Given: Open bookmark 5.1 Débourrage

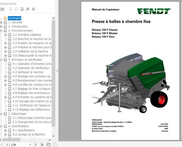Looking at the screenshot, I should 32,118.
